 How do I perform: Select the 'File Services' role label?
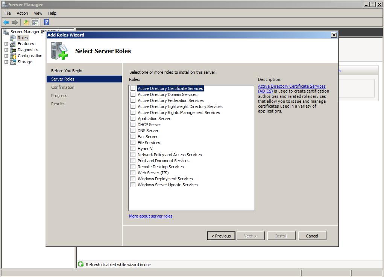point(149,143)
